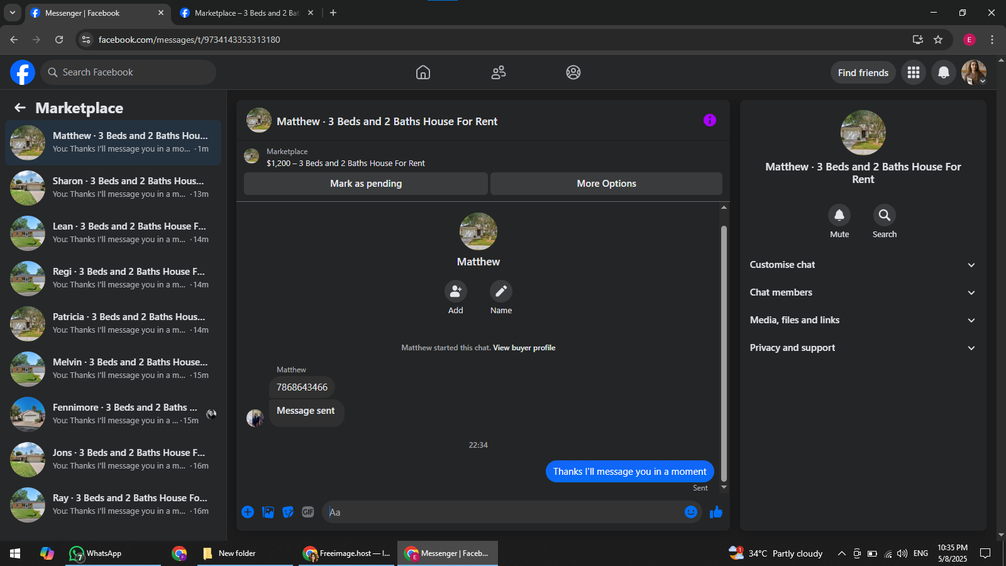Open Patricia's conversation
The height and width of the screenshot is (566, 1006).
click(113, 324)
